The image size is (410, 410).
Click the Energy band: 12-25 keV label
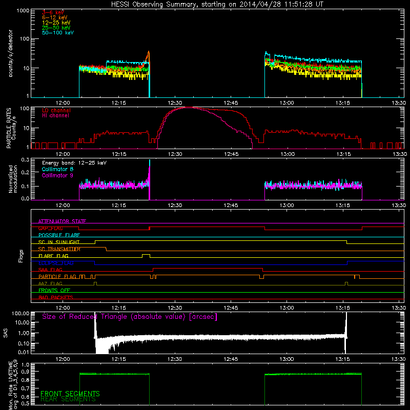[x=74, y=163]
